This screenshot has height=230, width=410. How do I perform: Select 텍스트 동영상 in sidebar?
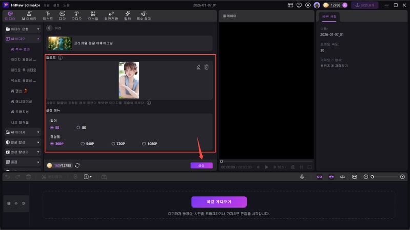pyautogui.click(x=23, y=80)
